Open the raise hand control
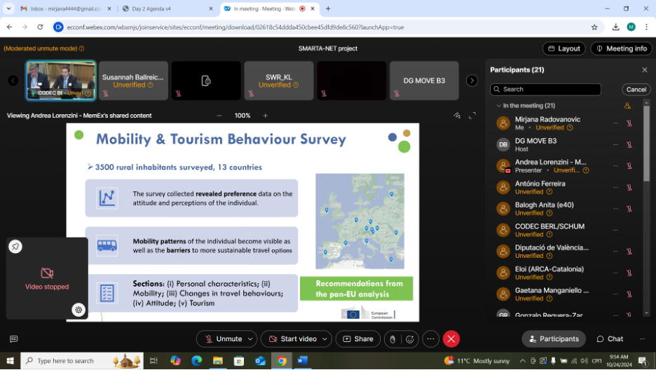The image size is (656, 370). 392,339
